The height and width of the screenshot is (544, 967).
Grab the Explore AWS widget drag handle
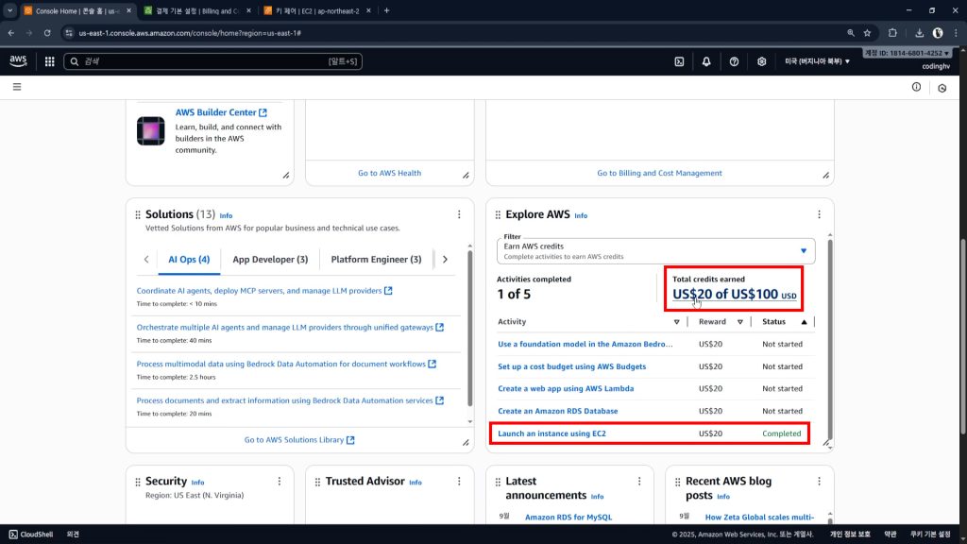coord(498,215)
